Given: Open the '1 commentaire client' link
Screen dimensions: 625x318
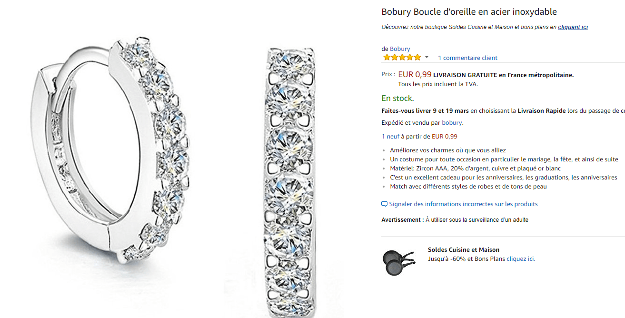Looking at the screenshot, I should pyautogui.click(x=467, y=58).
